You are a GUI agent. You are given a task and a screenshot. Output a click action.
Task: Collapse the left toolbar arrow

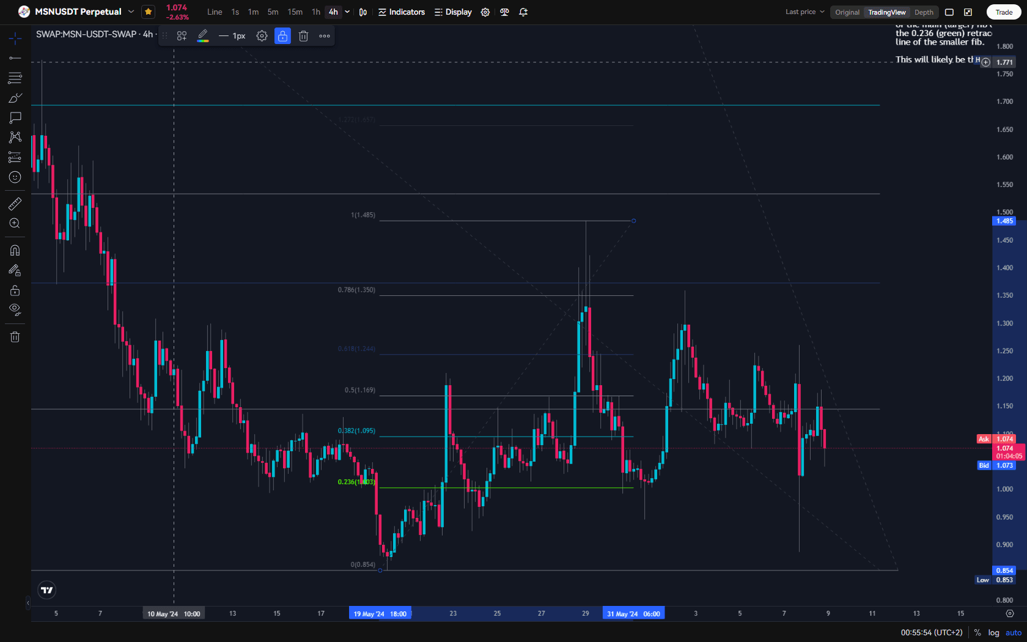coord(28,603)
